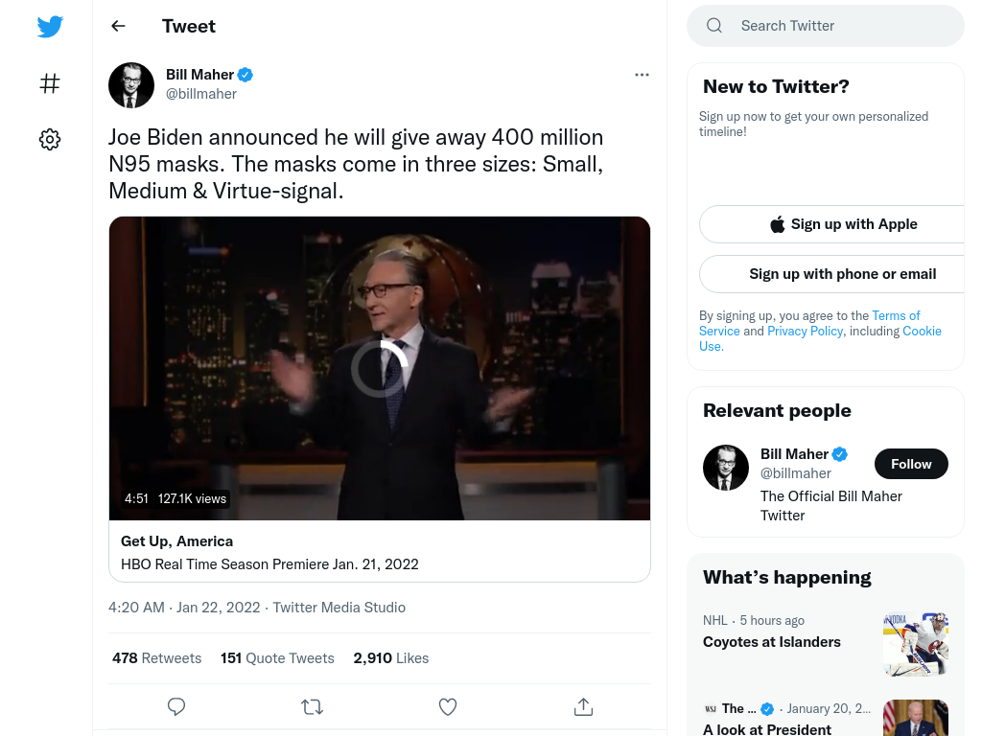Reply to the tweet with the comment icon
Screen dimensions: 982x736
coord(176,706)
